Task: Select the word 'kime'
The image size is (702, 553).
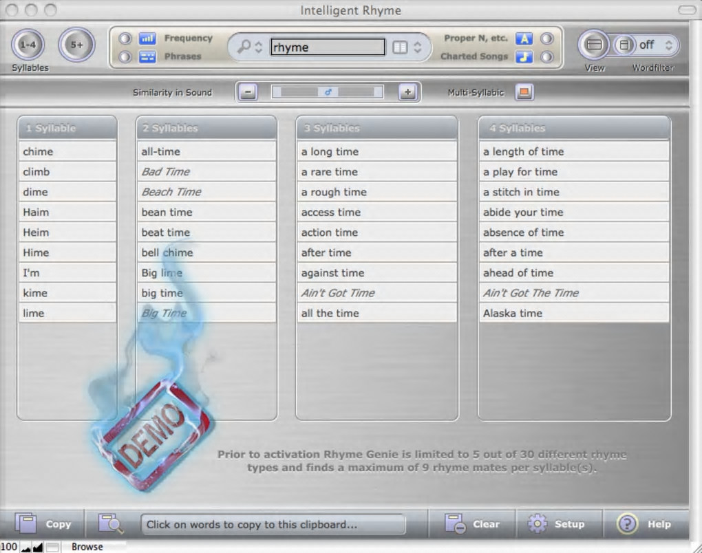Action: [x=67, y=292]
